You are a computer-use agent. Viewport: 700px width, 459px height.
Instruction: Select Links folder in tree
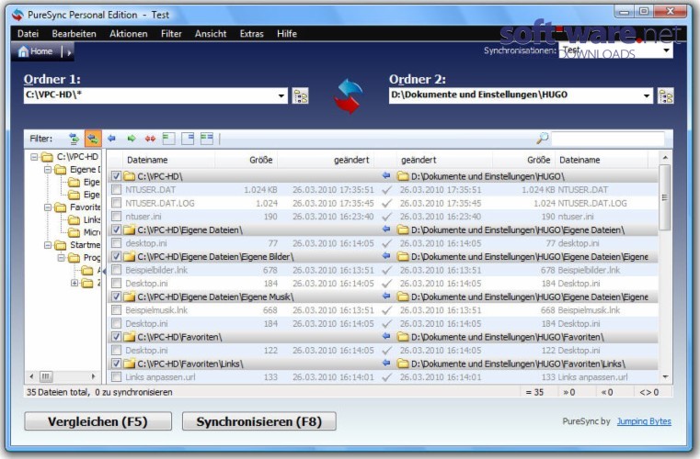86,219
